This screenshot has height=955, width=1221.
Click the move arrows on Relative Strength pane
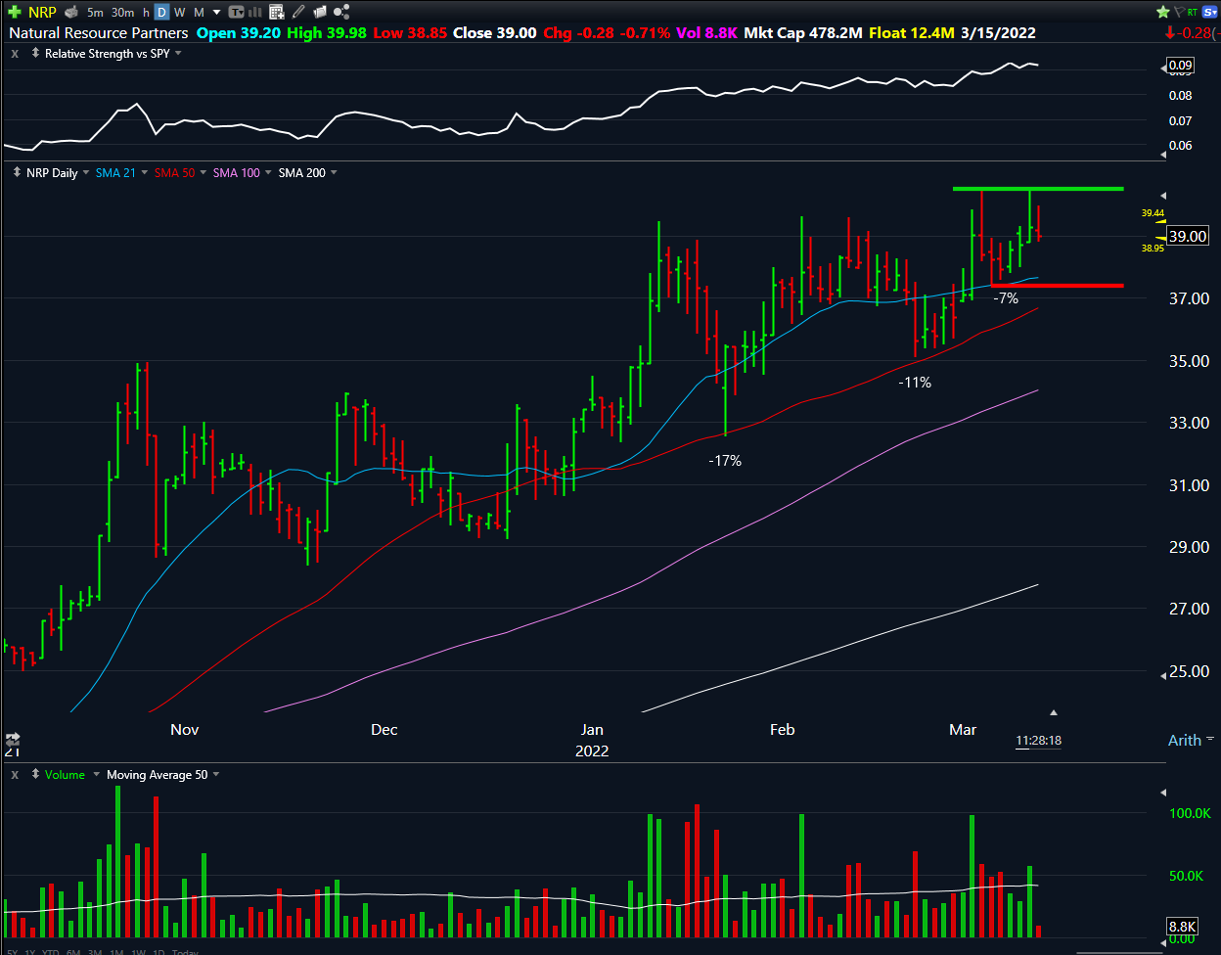click(x=35, y=53)
